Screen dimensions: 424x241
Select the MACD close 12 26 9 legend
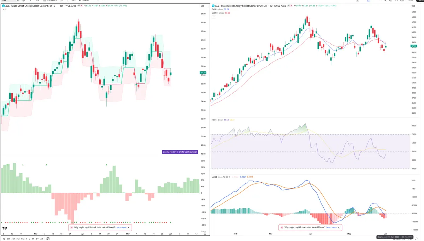click(221, 177)
